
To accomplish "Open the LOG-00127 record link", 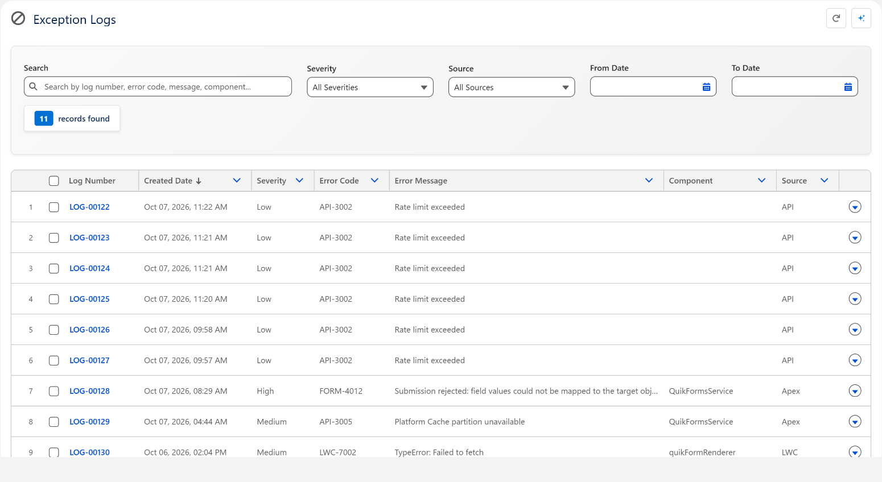I will pos(89,360).
